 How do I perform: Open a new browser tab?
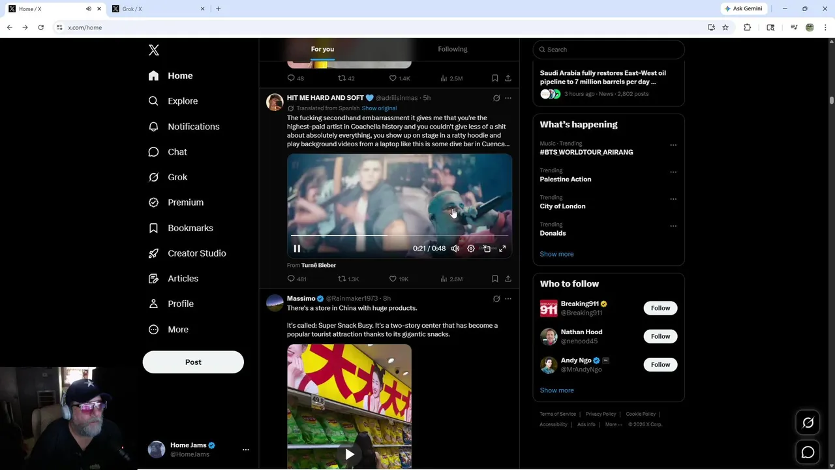[x=218, y=9]
